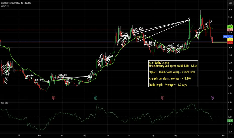Open the USD currency selector

coord(230,3)
